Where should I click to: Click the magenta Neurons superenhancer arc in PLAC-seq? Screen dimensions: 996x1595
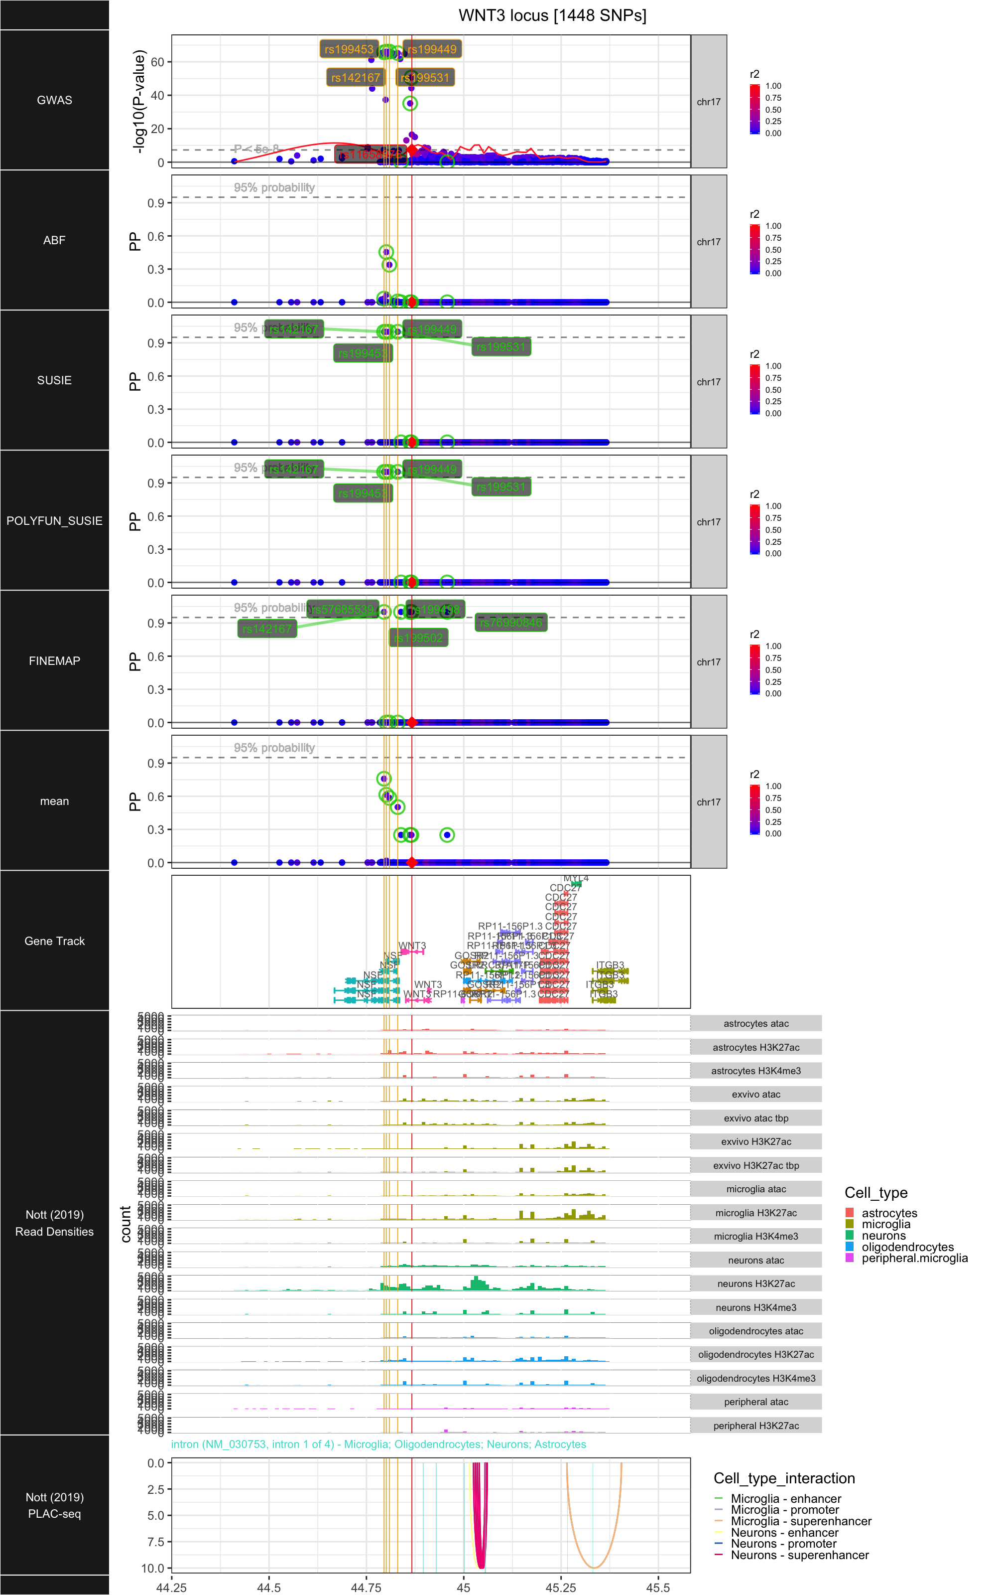(481, 1562)
